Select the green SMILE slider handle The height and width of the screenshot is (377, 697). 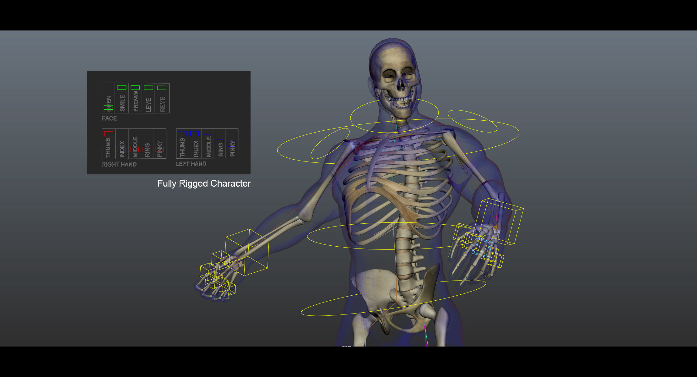click(x=122, y=88)
